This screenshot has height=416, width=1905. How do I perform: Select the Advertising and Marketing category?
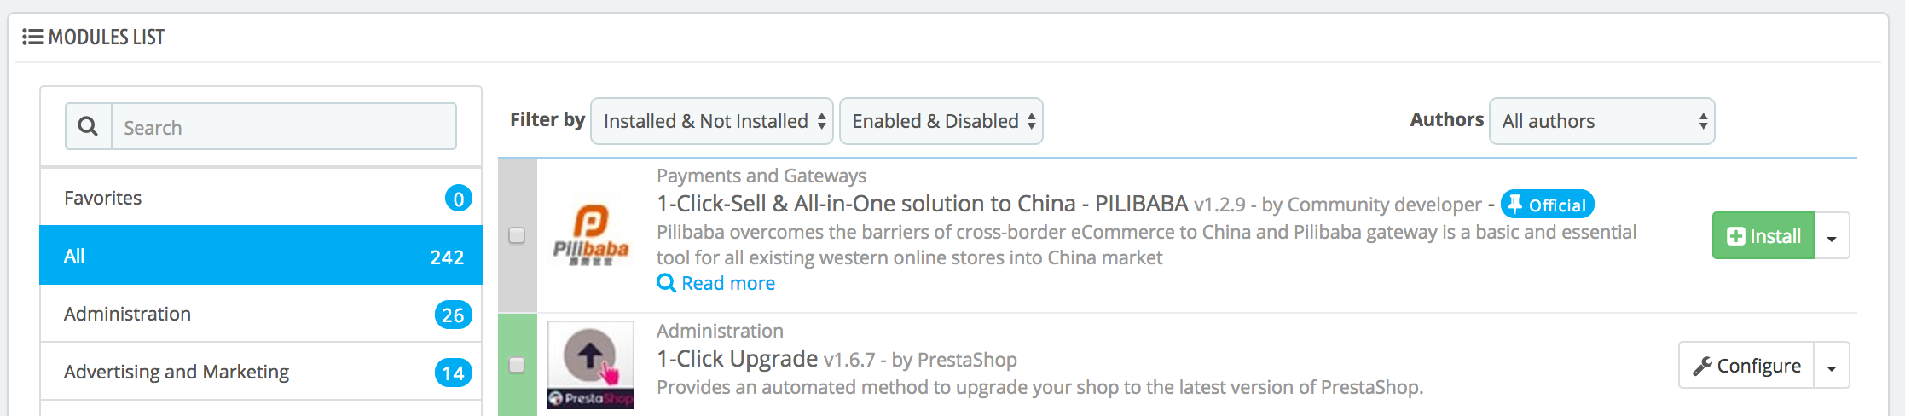(261, 372)
